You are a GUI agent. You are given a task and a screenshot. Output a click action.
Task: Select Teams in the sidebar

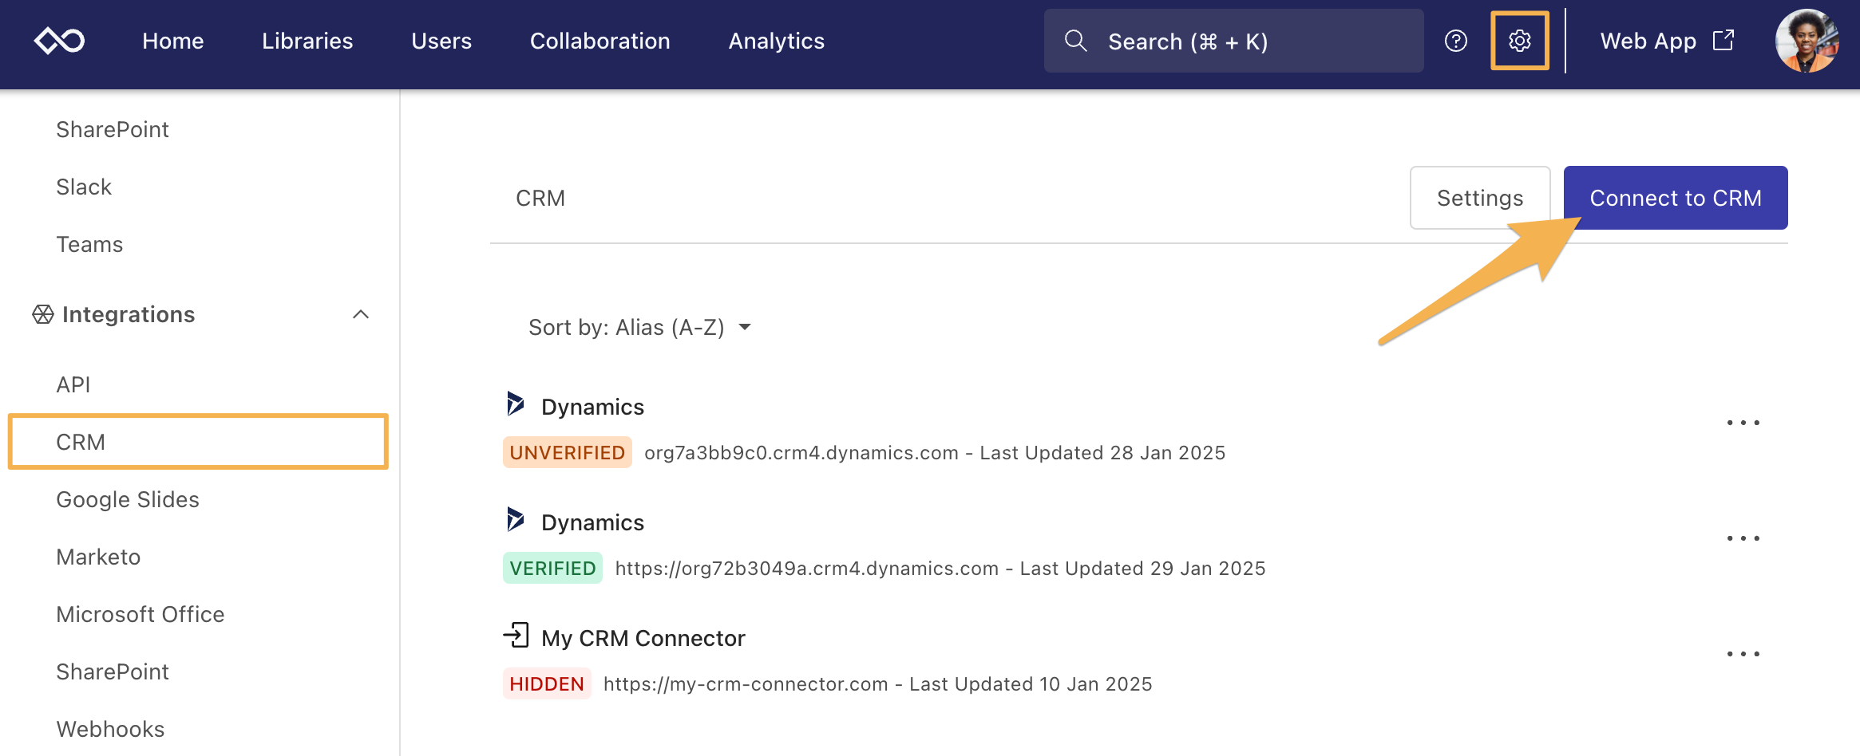point(89,244)
